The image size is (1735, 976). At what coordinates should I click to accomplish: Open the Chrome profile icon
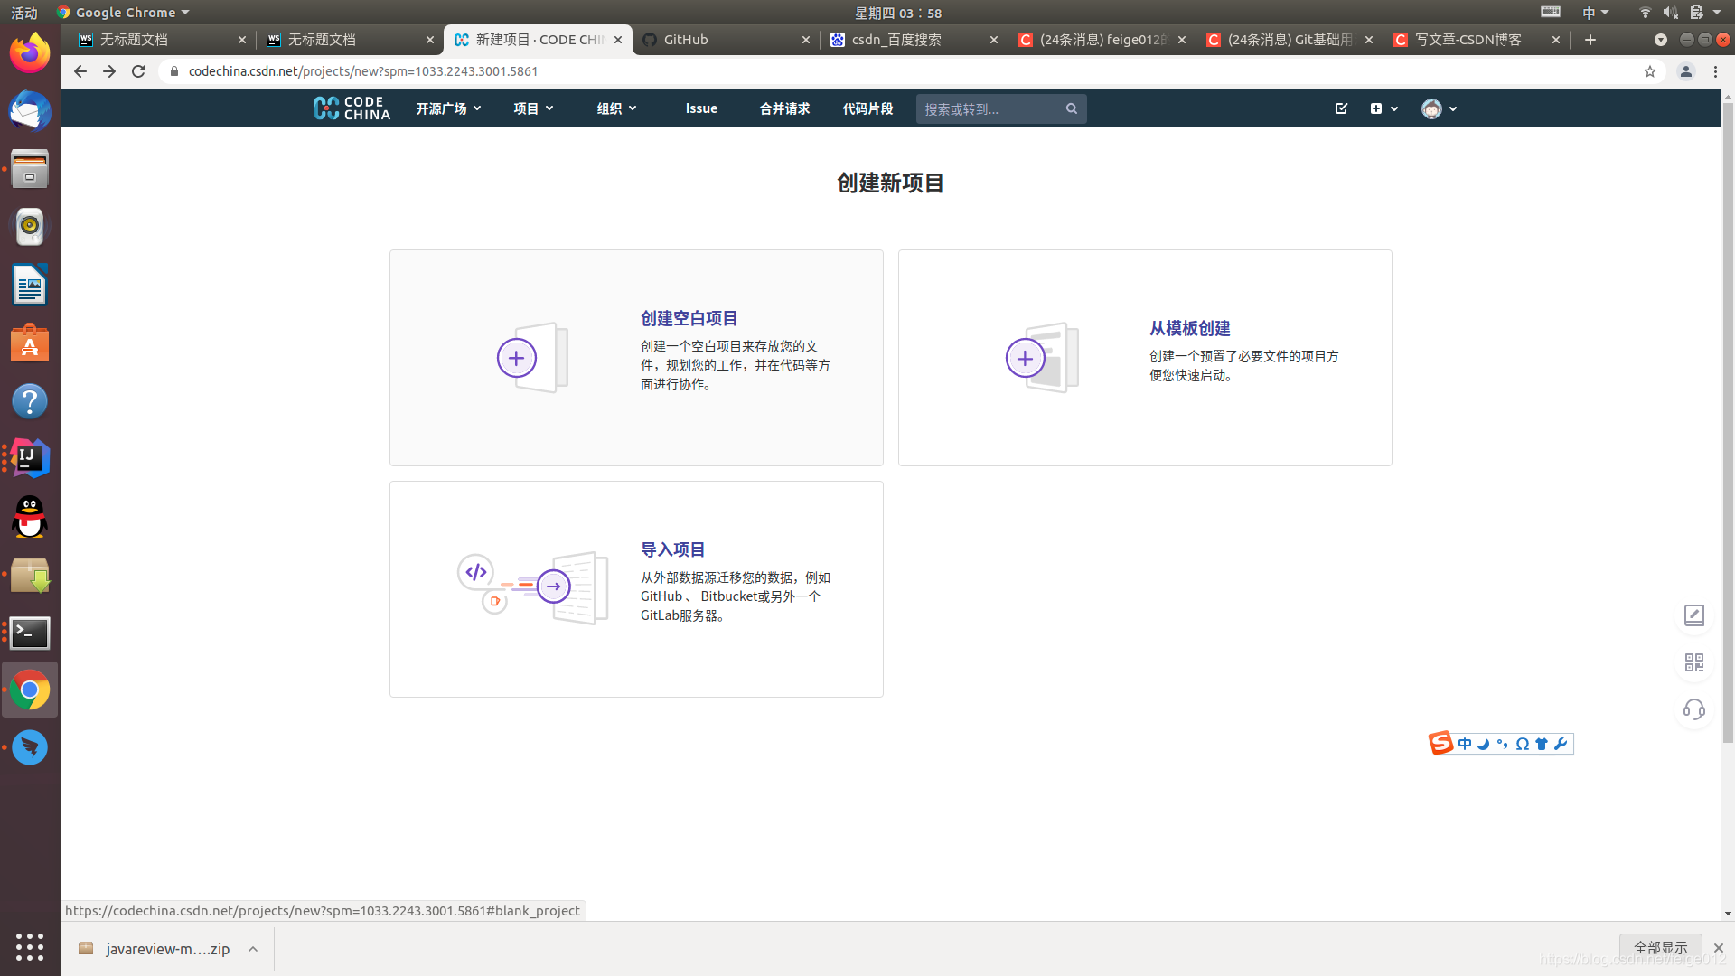pos(1686,71)
